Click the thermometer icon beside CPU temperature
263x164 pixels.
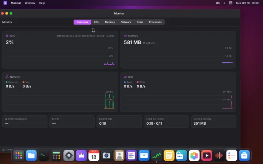6,119
